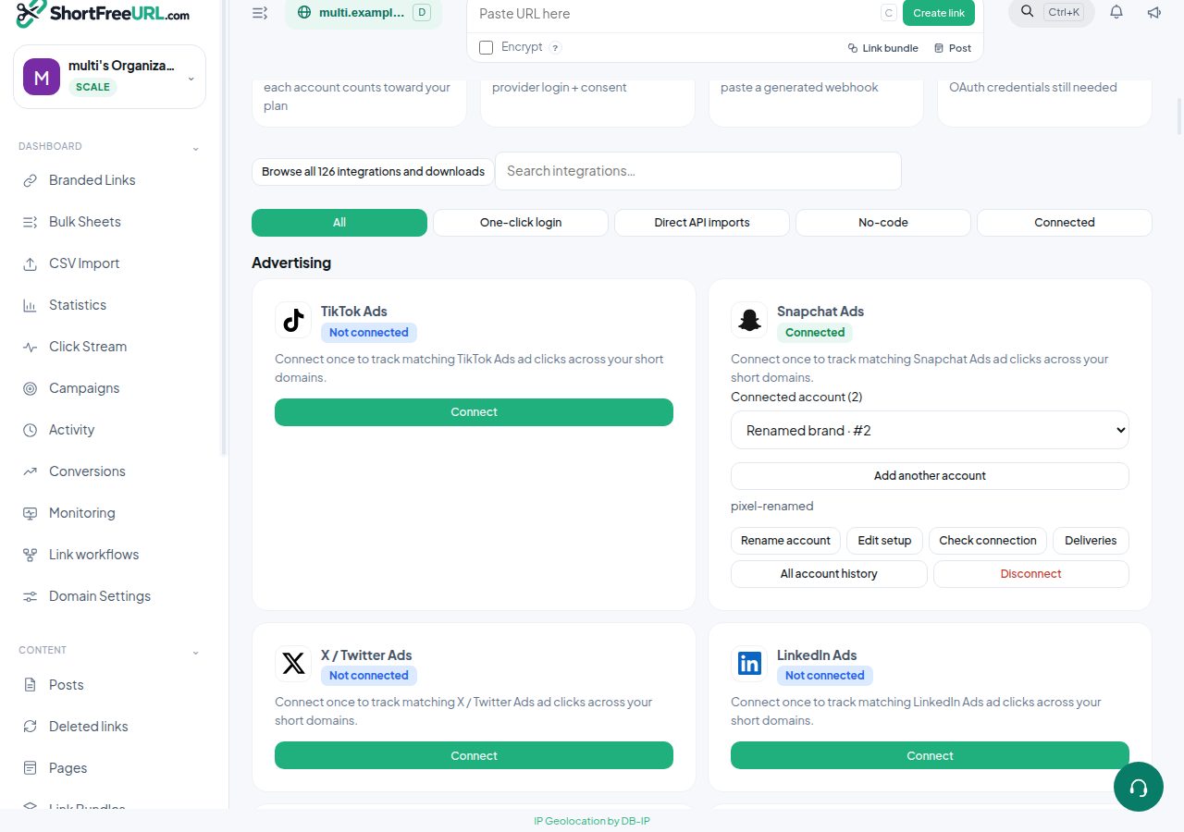This screenshot has height=832, width=1184.
Task: Show only Connected integrations
Action: (1065, 223)
